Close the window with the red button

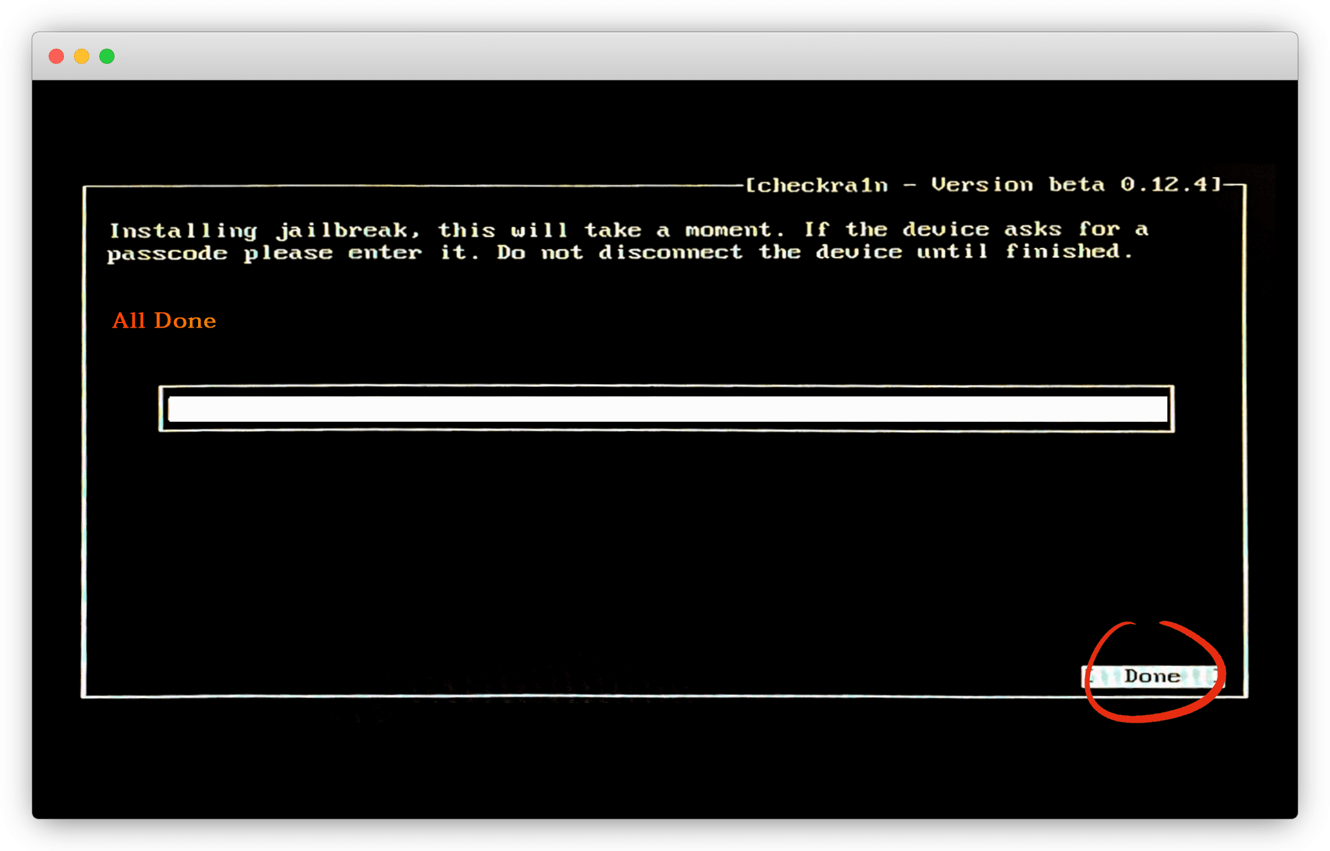56,56
